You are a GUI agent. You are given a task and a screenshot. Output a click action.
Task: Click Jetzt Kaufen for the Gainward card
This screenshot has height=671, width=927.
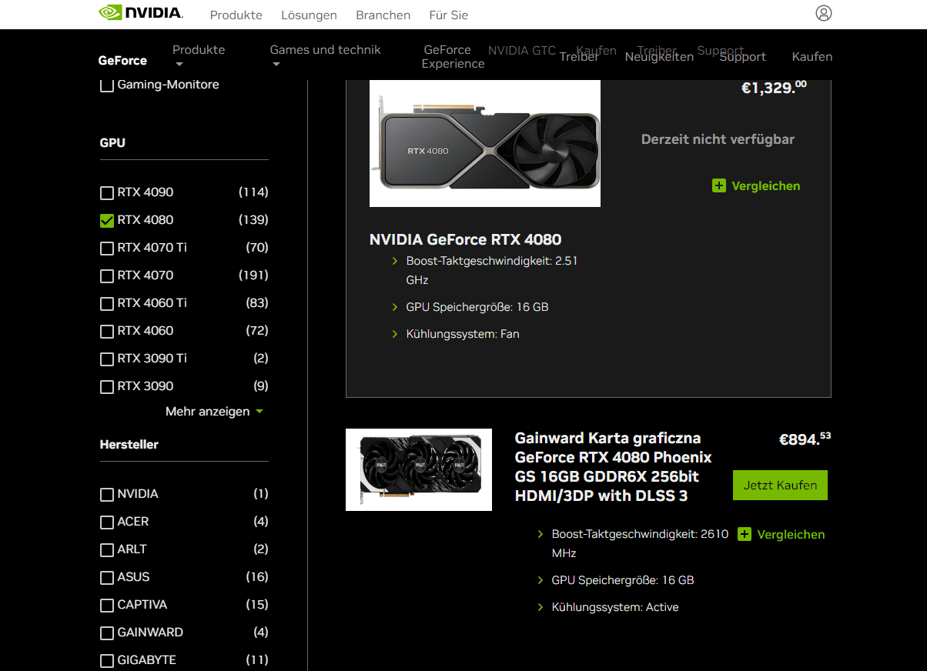point(780,486)
